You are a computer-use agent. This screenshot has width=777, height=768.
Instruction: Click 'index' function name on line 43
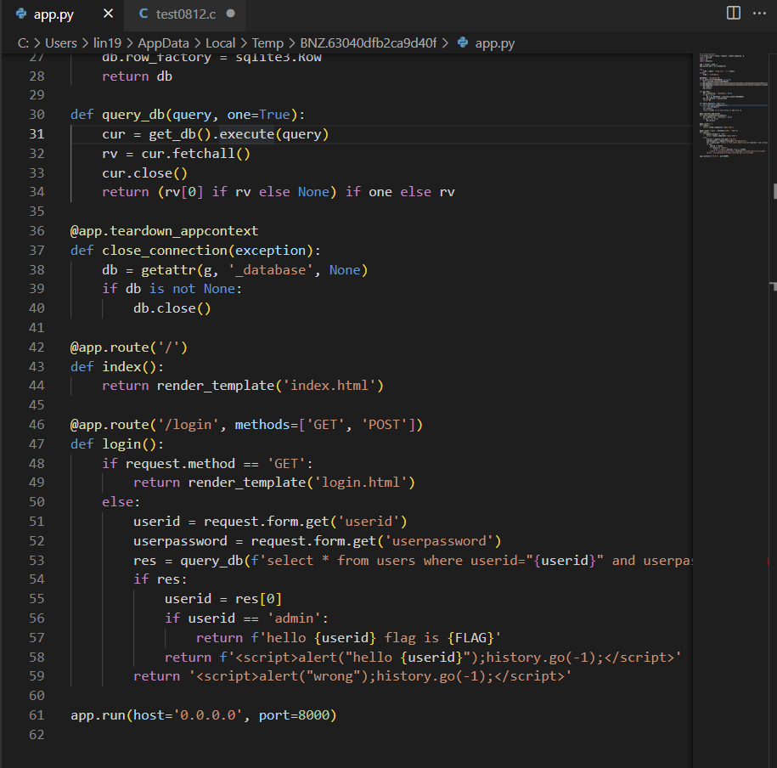(x=122, y=366)
